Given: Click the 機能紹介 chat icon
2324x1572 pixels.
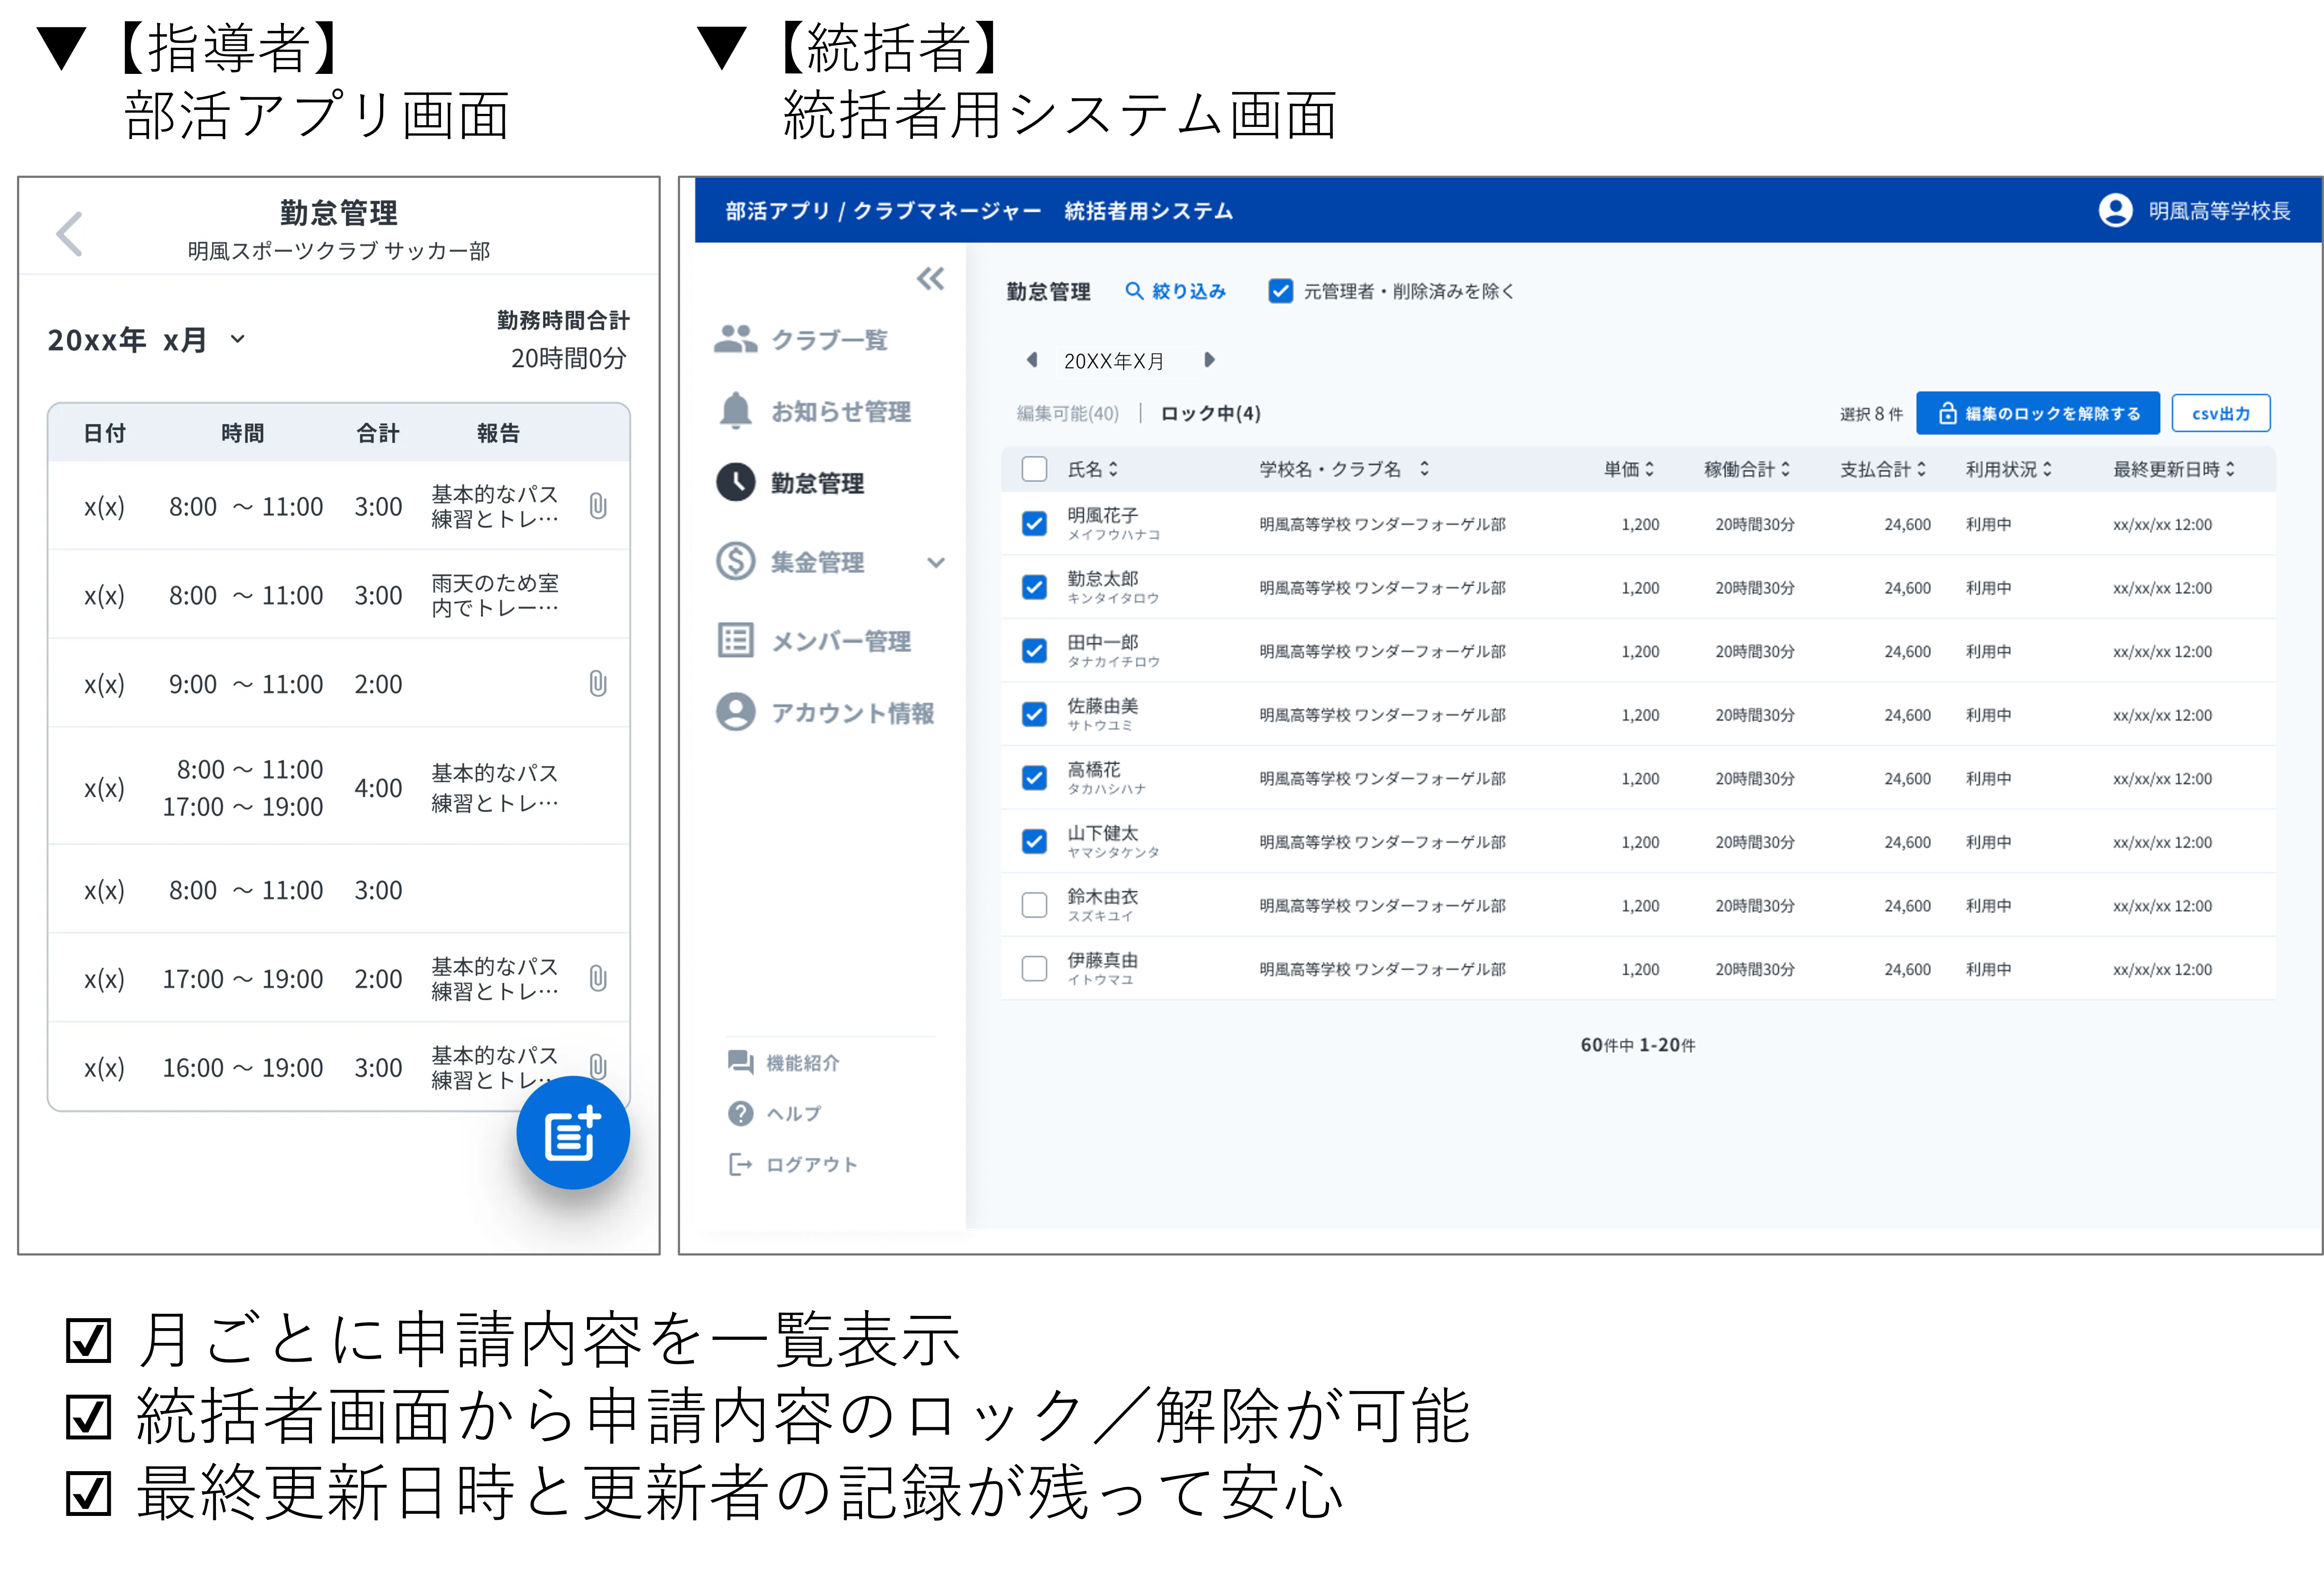Looking at the screenshot, I should pos(741,1063).
